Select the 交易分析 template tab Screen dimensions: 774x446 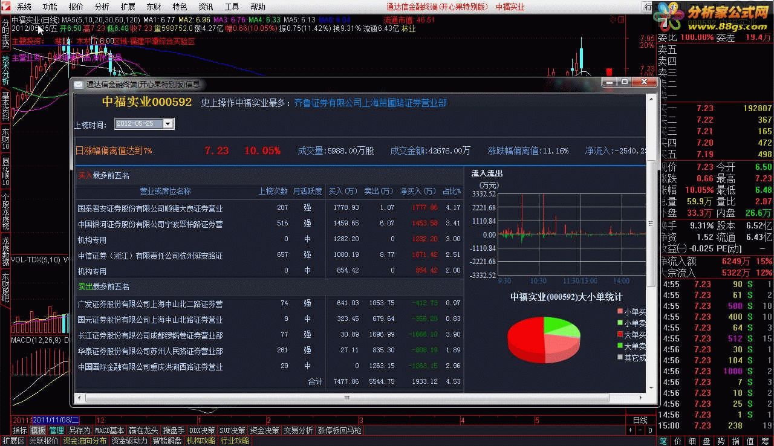[298, 430]
